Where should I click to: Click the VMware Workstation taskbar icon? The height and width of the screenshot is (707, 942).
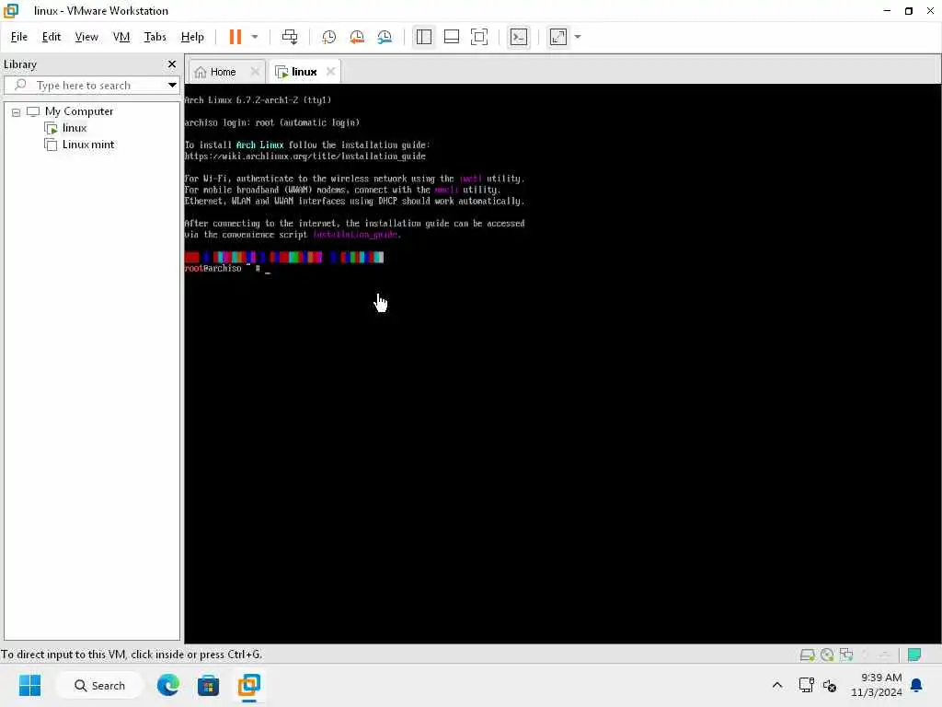248,685
